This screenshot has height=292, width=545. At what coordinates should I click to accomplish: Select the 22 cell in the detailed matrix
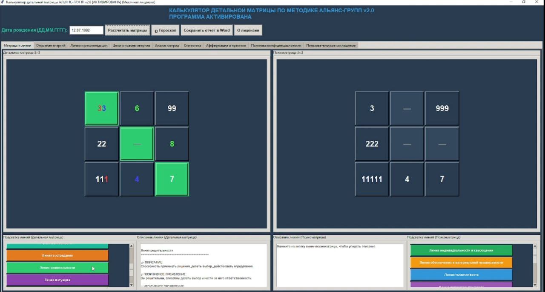pyautogui.click(x=102, y=144)
